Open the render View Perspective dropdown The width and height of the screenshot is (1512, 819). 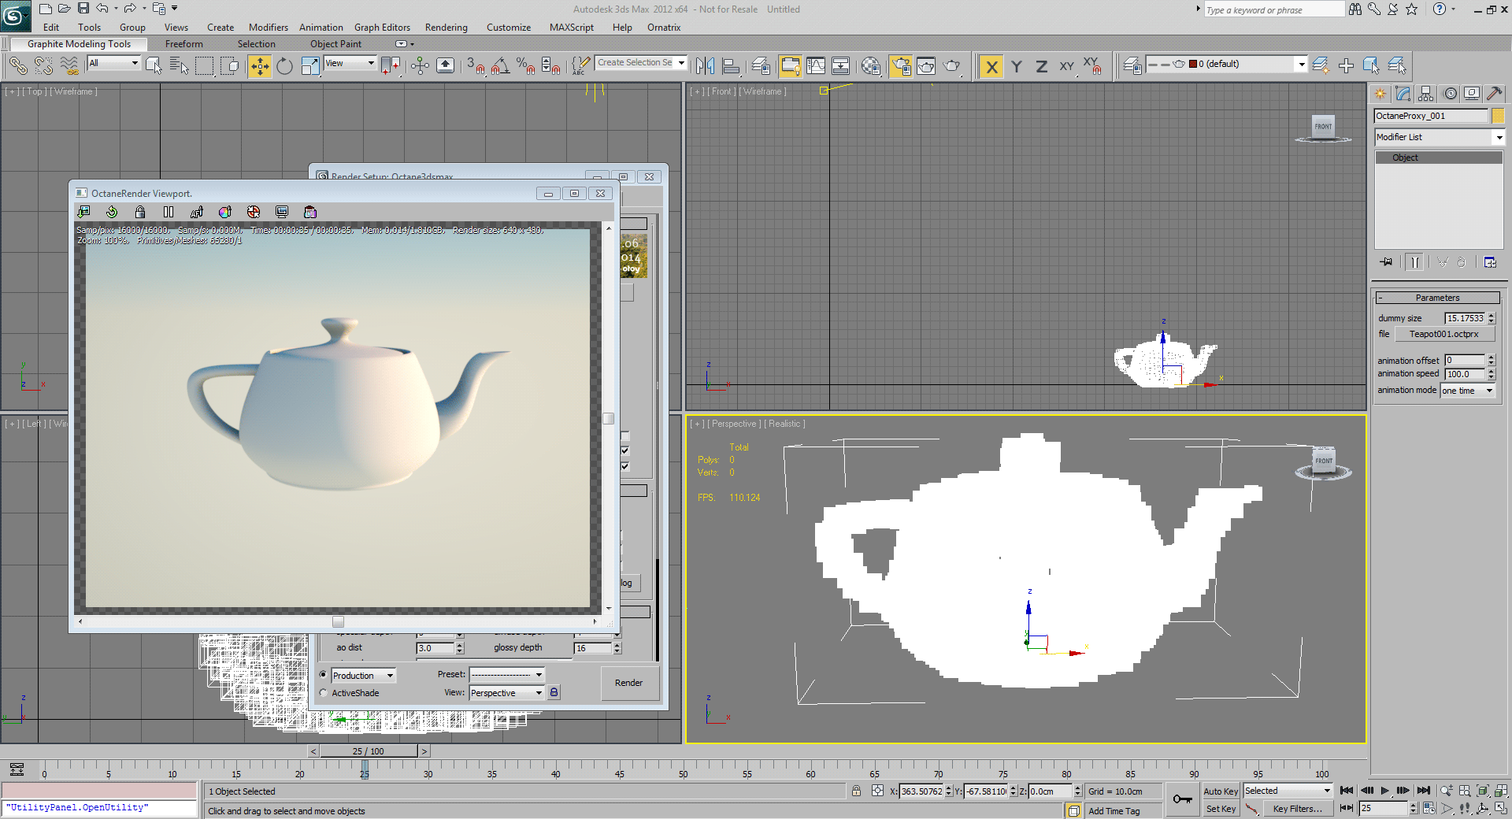click(506, 693)
